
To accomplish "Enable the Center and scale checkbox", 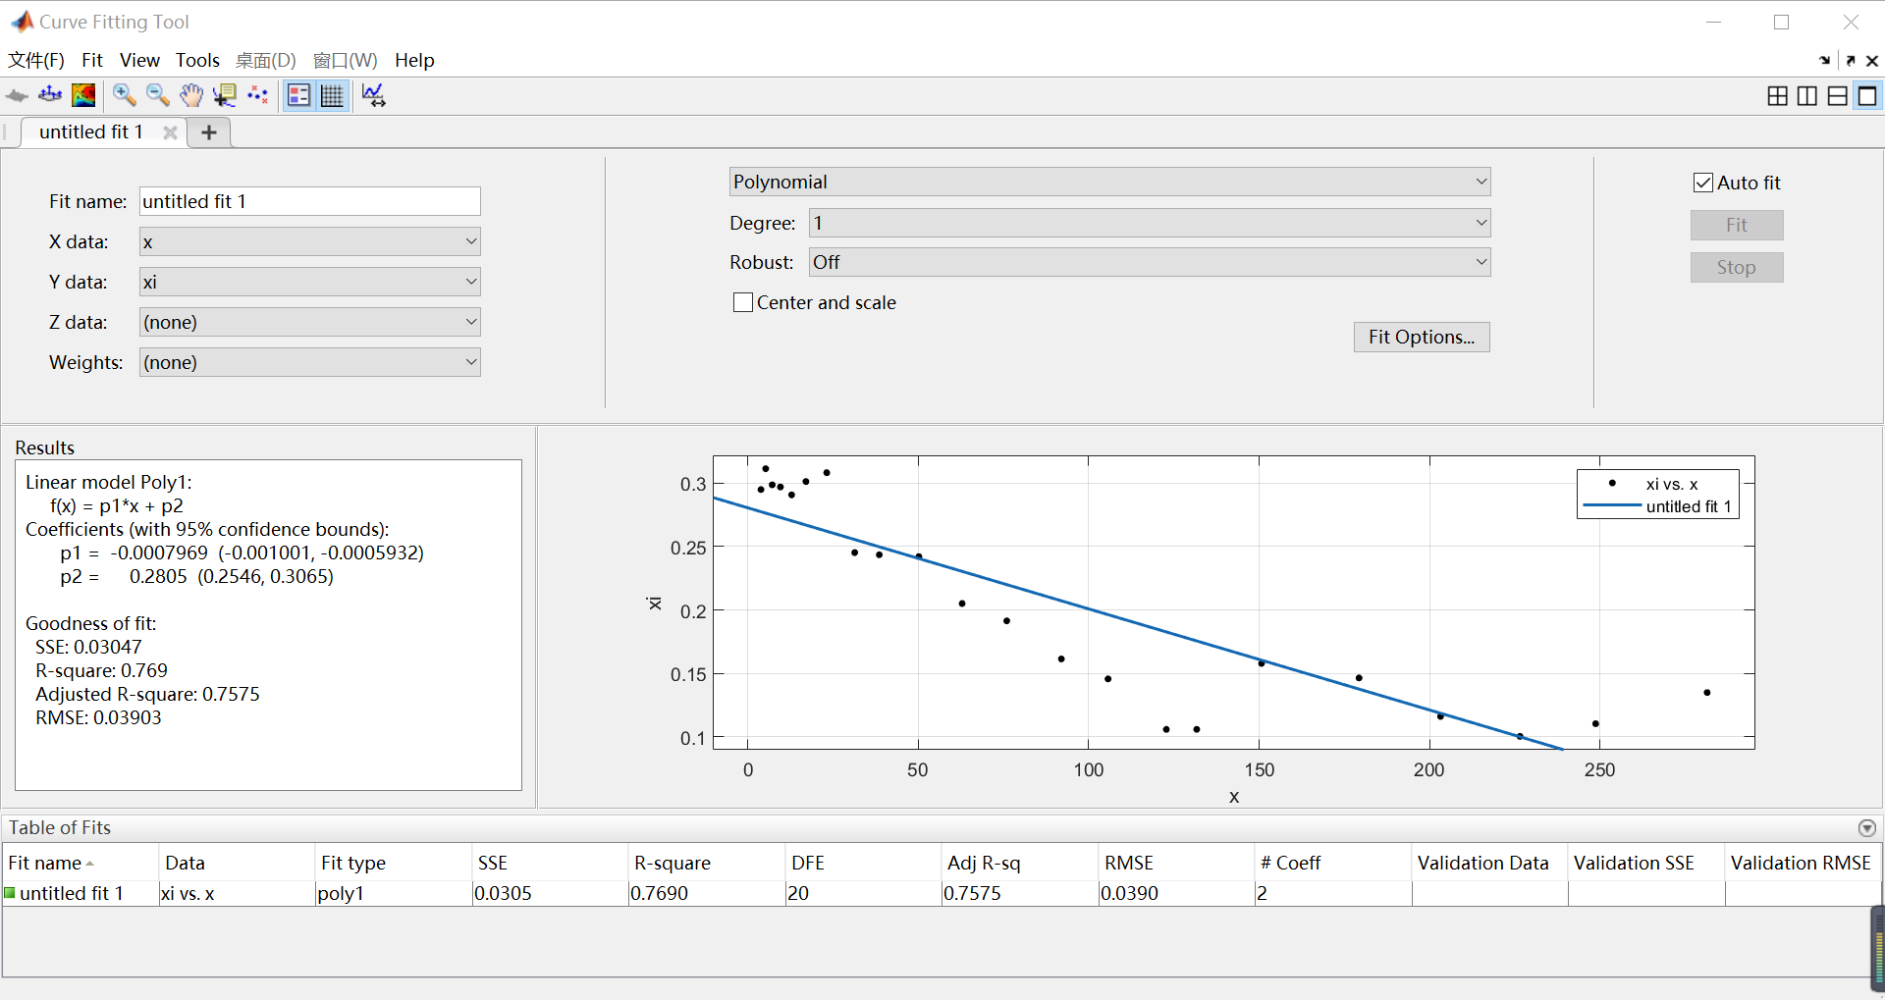I will coord(743,302).
